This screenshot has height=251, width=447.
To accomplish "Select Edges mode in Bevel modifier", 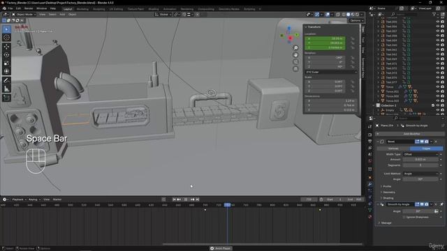I will click(426, 149).
